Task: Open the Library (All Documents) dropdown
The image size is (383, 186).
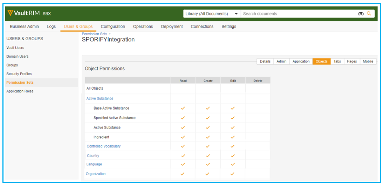Action: (x=211, y=14)
